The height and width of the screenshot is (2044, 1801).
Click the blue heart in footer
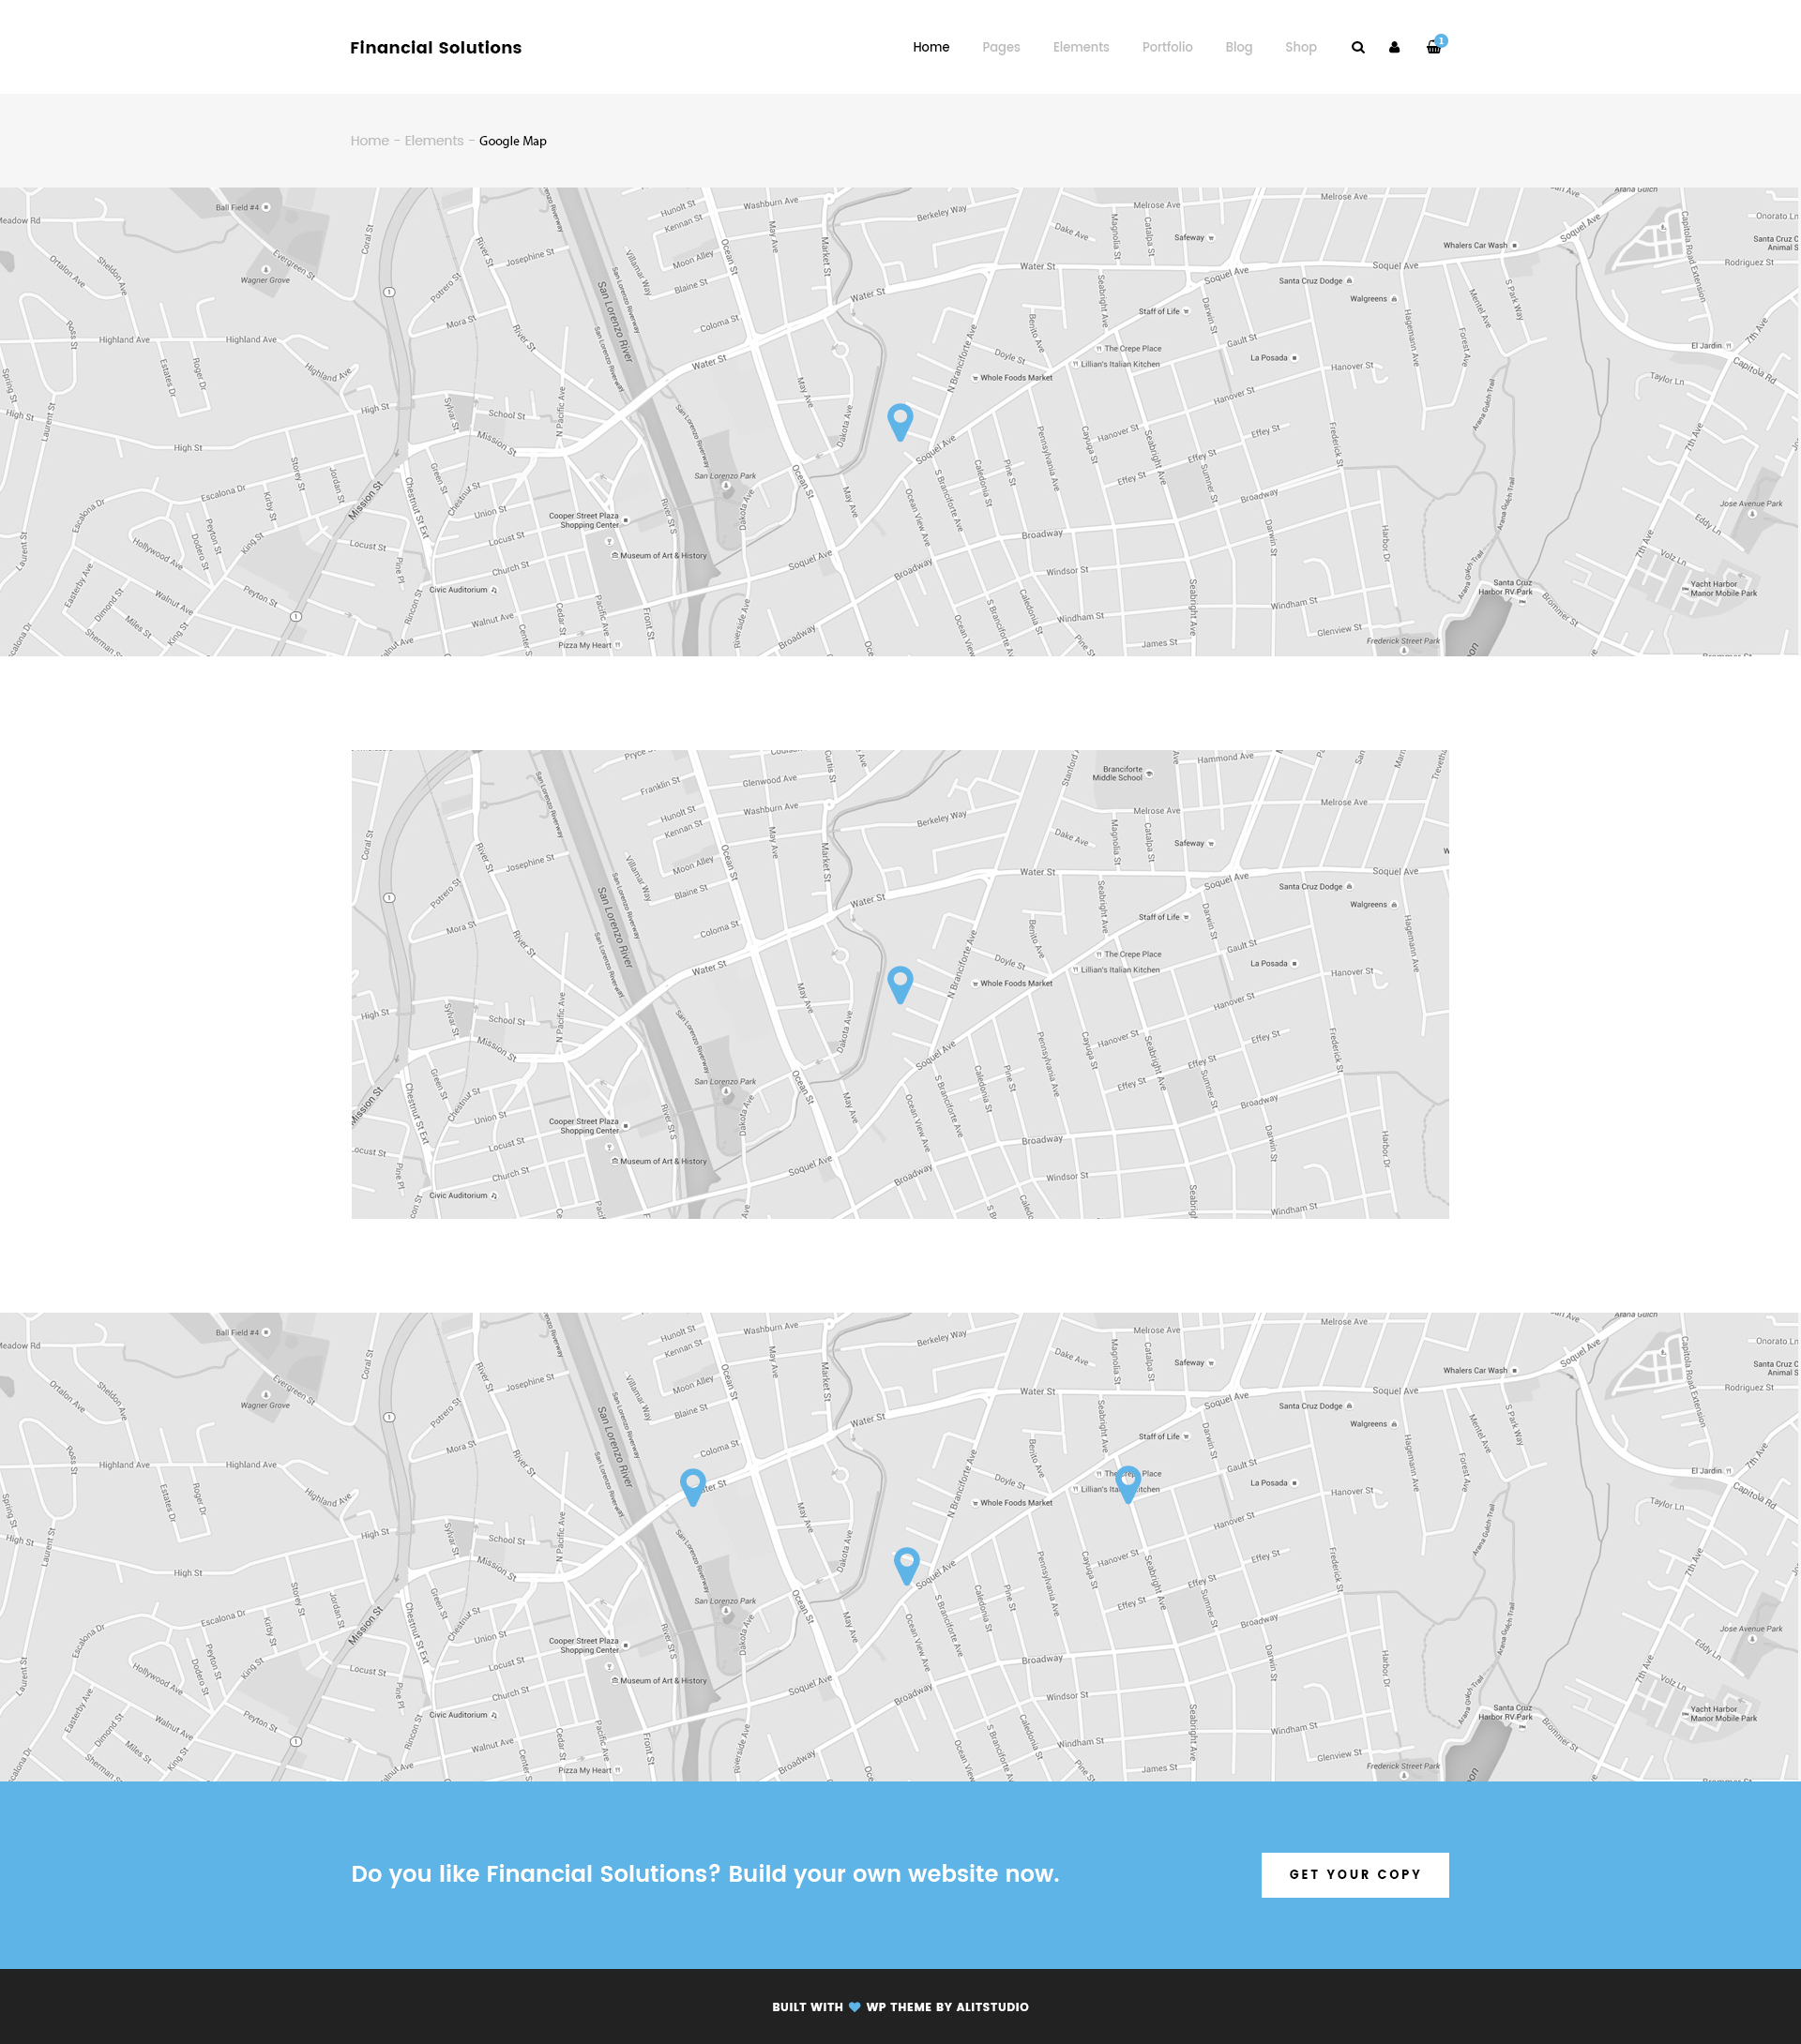(x=855, y=2006)
